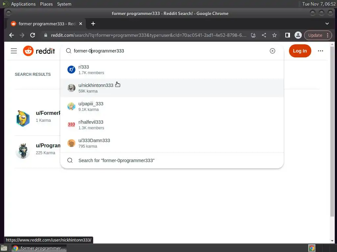Image resolution: width=337 pixels, height=252 pixels.
Task: Click nickhintonn333's avatar icon
Action: click(x=71, y=88)
